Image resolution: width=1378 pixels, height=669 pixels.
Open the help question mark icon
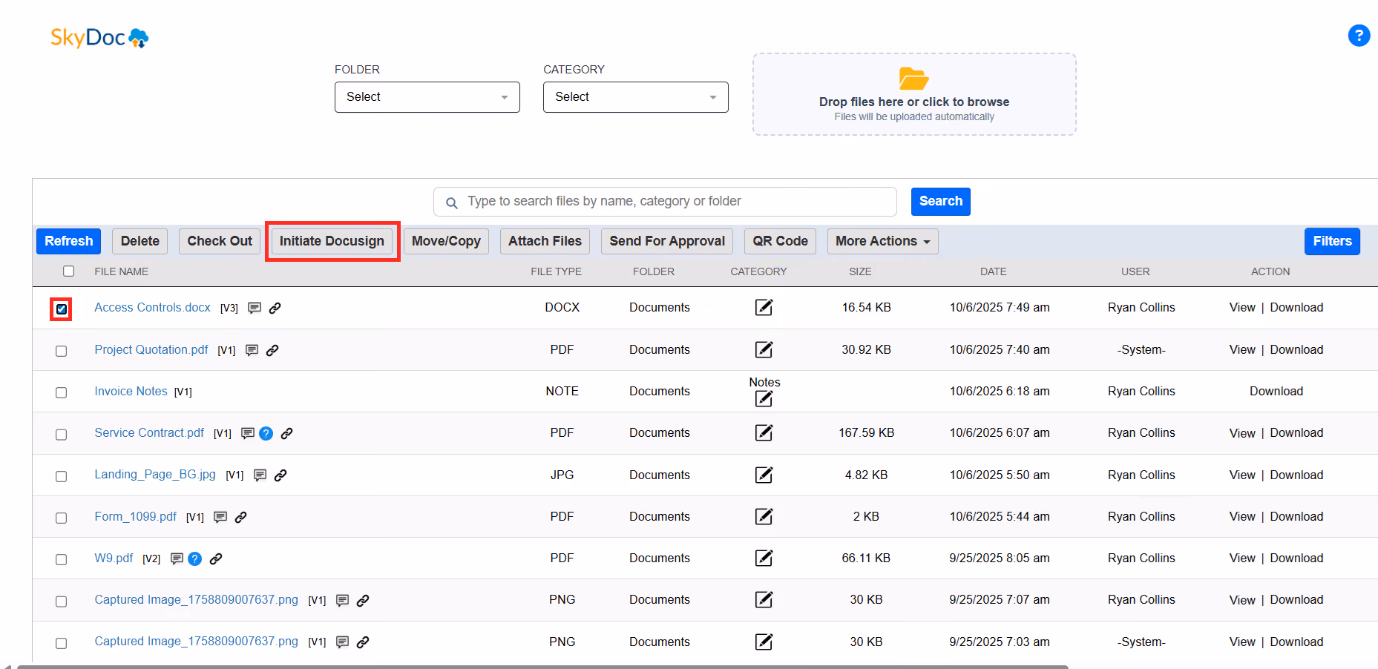(x=1358, y=35)
